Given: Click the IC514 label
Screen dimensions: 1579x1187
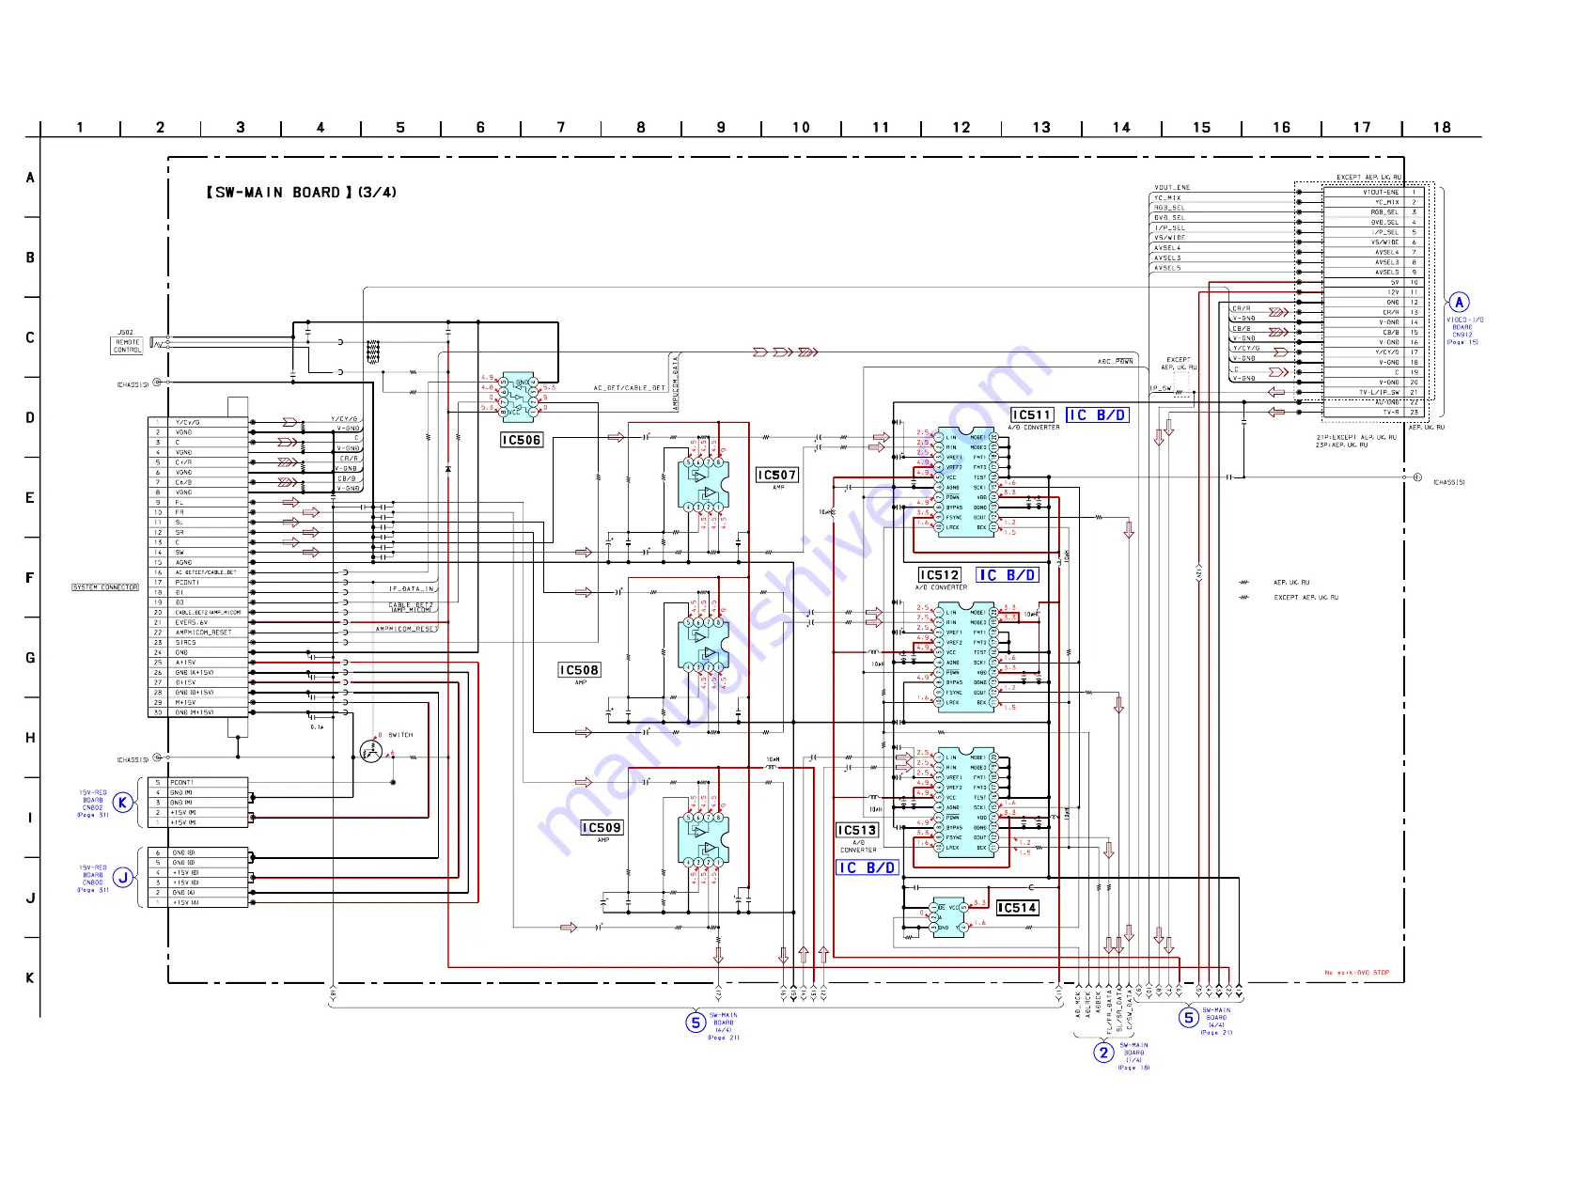Looking at the screenshot, I should (x=1017, y=908).
